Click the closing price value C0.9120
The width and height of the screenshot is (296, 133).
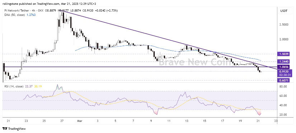point(88,10)
